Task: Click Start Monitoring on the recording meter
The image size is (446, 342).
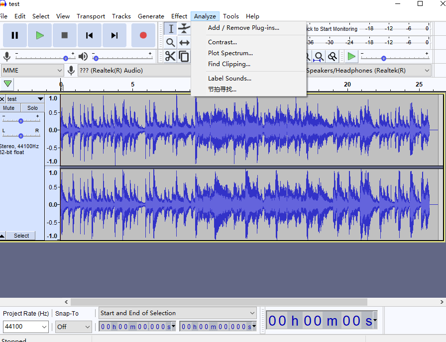Action: pyautogui.click(x=332, y=29)
